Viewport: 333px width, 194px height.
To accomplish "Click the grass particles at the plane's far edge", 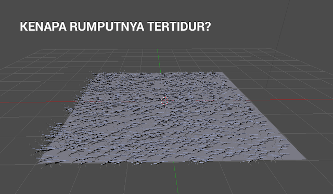I will click(x=157, y=75).
